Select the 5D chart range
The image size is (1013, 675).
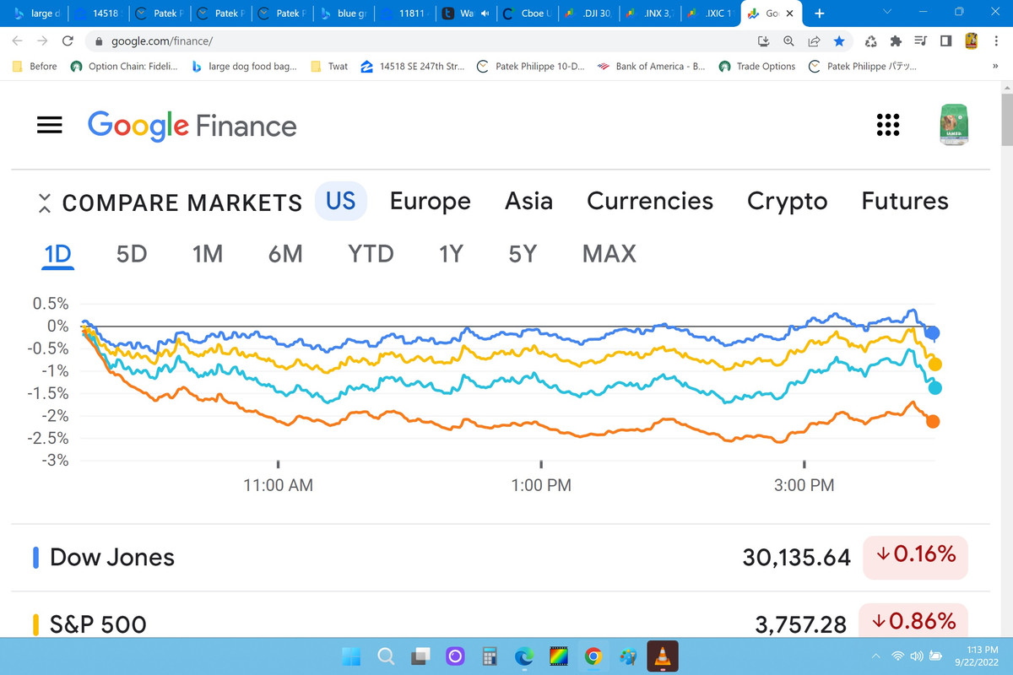132,253
